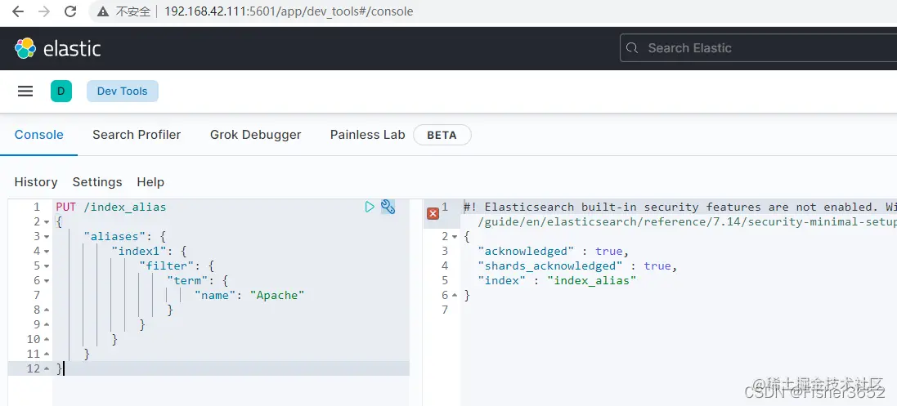Viewport: 897px width, 406px height.
Task: Collapse the filter block on line 5
Action: pos(47,266)
